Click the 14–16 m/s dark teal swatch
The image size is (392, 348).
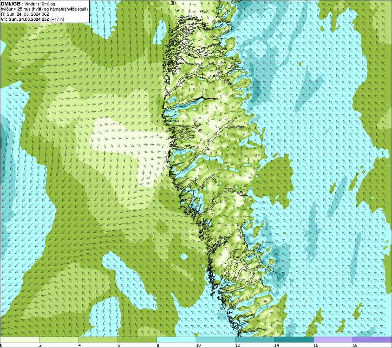point(294,339)
